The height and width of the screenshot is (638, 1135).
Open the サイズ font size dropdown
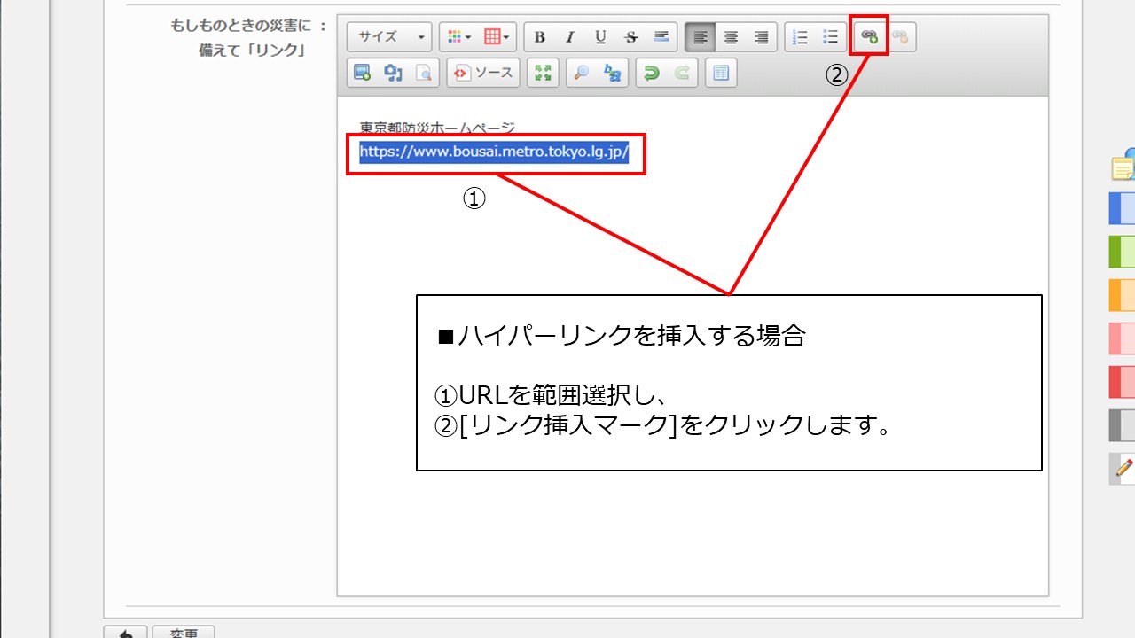click(389, 37)
